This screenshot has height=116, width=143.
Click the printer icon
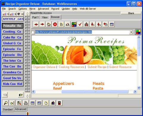click(x=26, y=103)
